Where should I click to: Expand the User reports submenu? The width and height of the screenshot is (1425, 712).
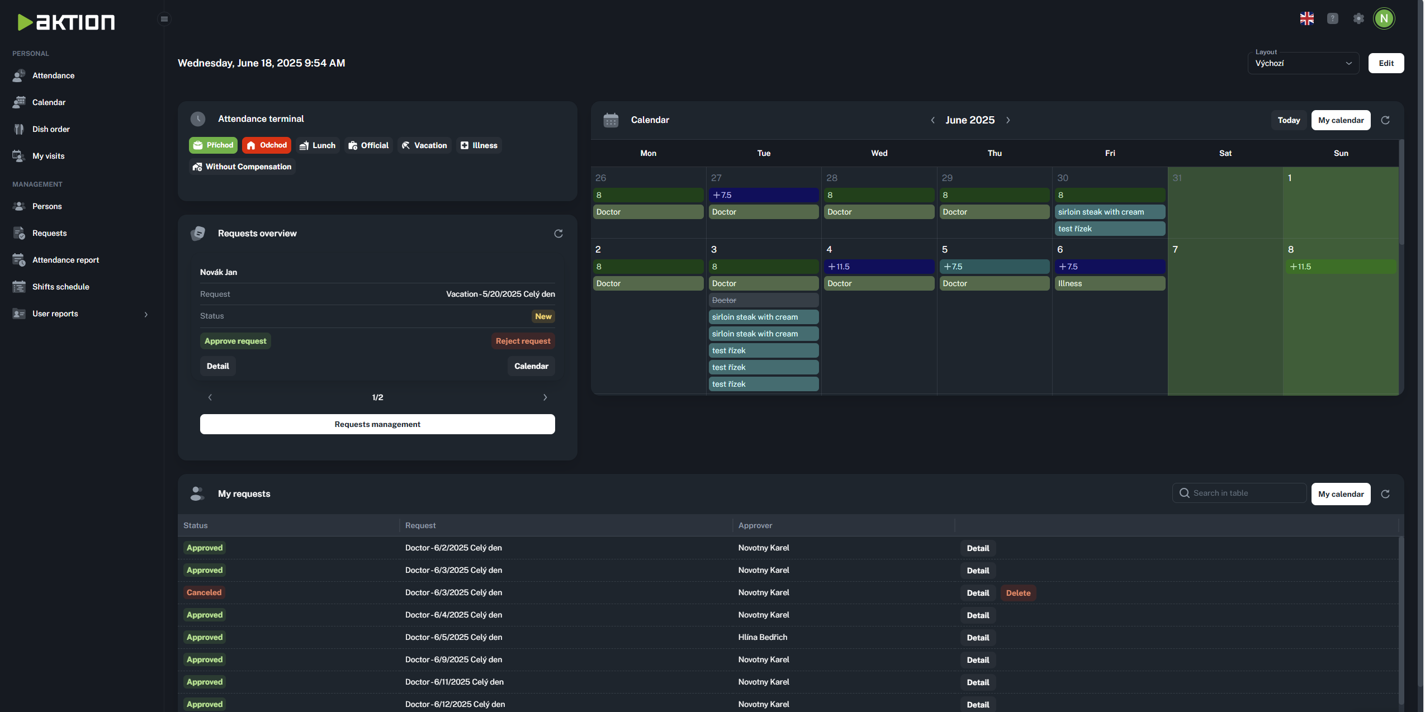coord(146,314)
